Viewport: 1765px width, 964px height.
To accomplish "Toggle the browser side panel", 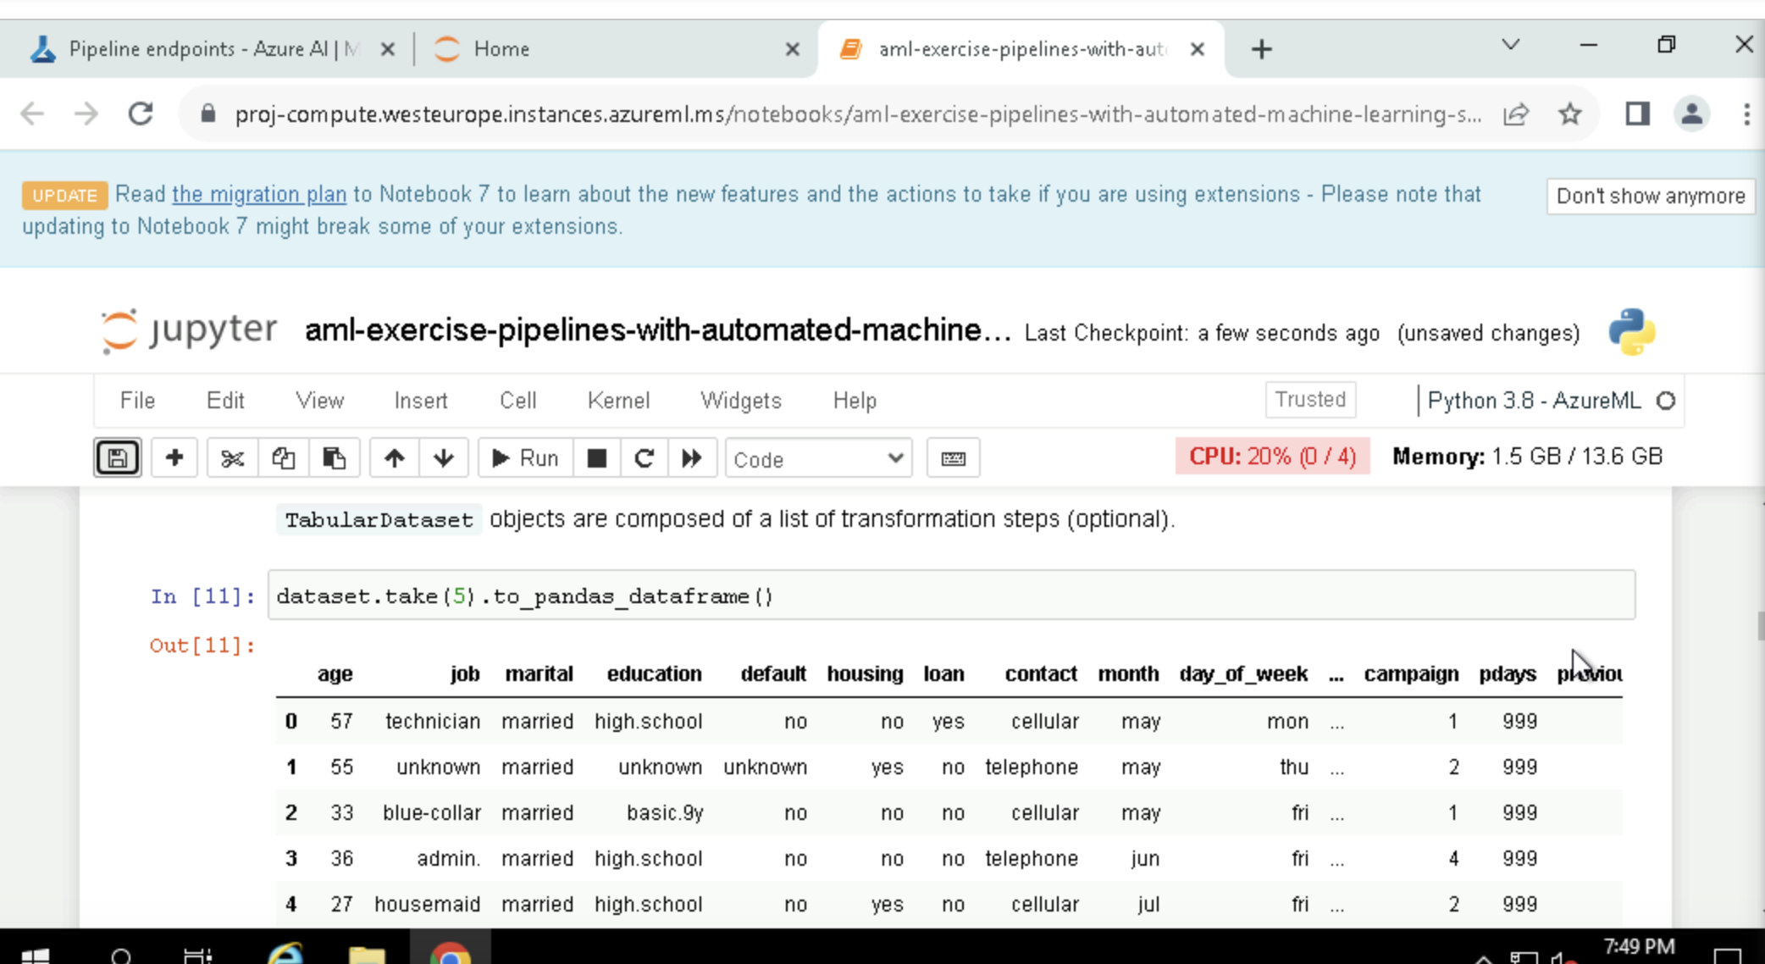I will click(1637, 114).
